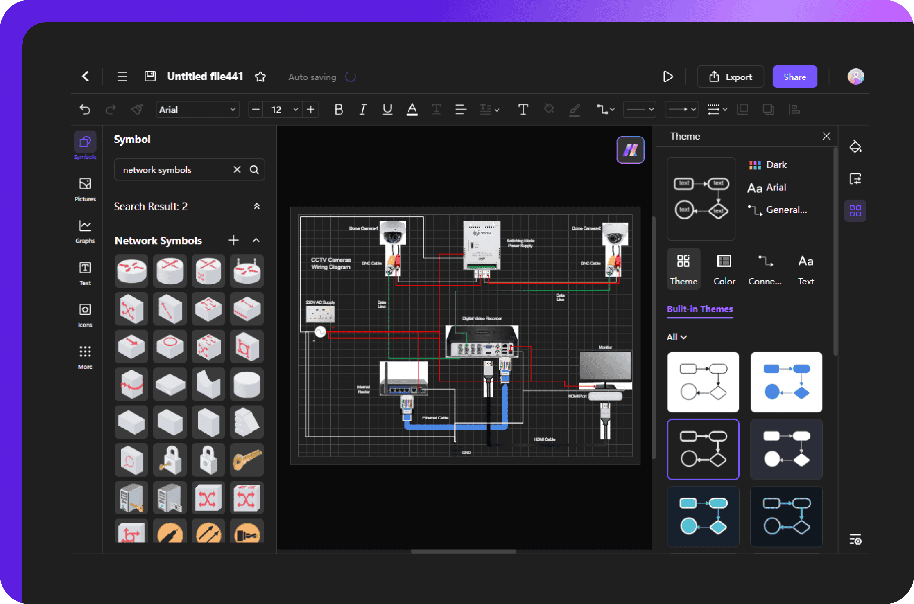Screen dimensions: 914x604
Task: Click the play/run button in toolbar
Action: 667,76
